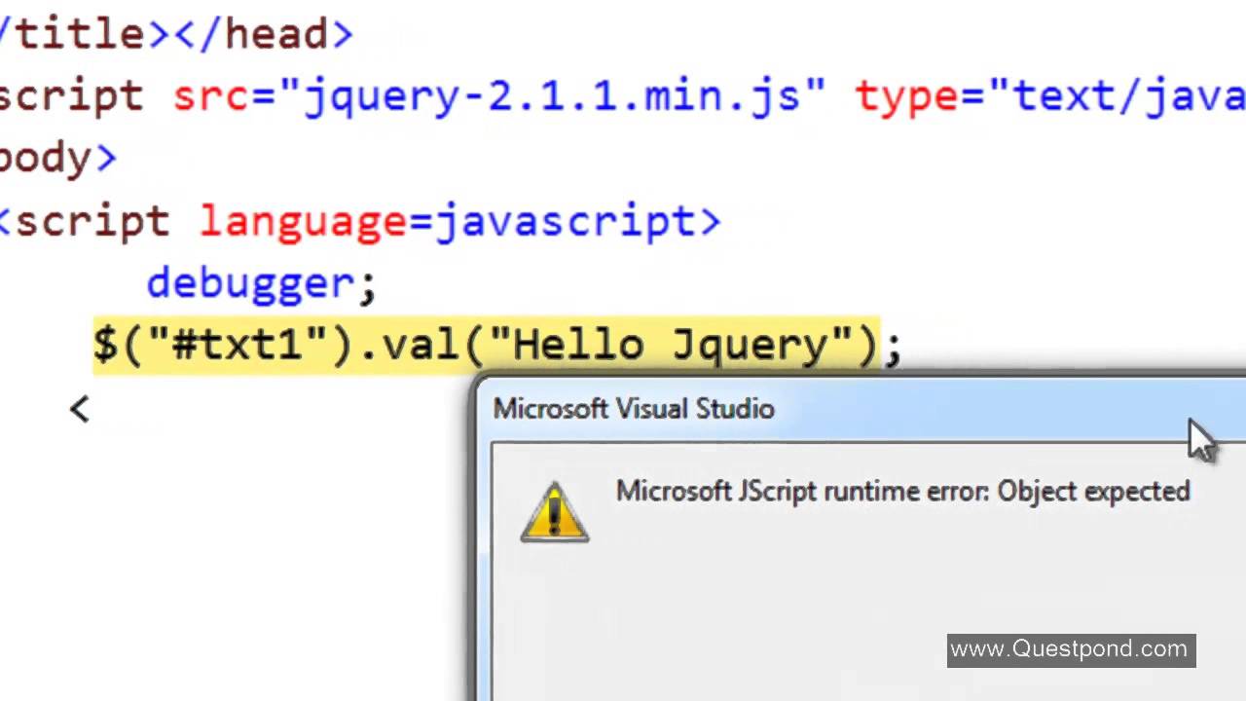Click the "Microsoft Visual Studio" dialog title

[x=634, y=409]
